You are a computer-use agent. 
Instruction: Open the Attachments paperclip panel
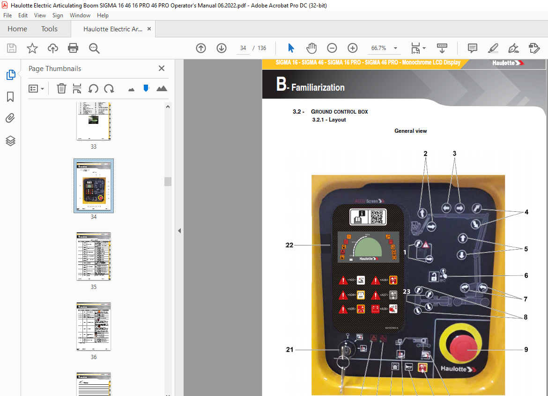pyautogui.click(x=10, y=118)
